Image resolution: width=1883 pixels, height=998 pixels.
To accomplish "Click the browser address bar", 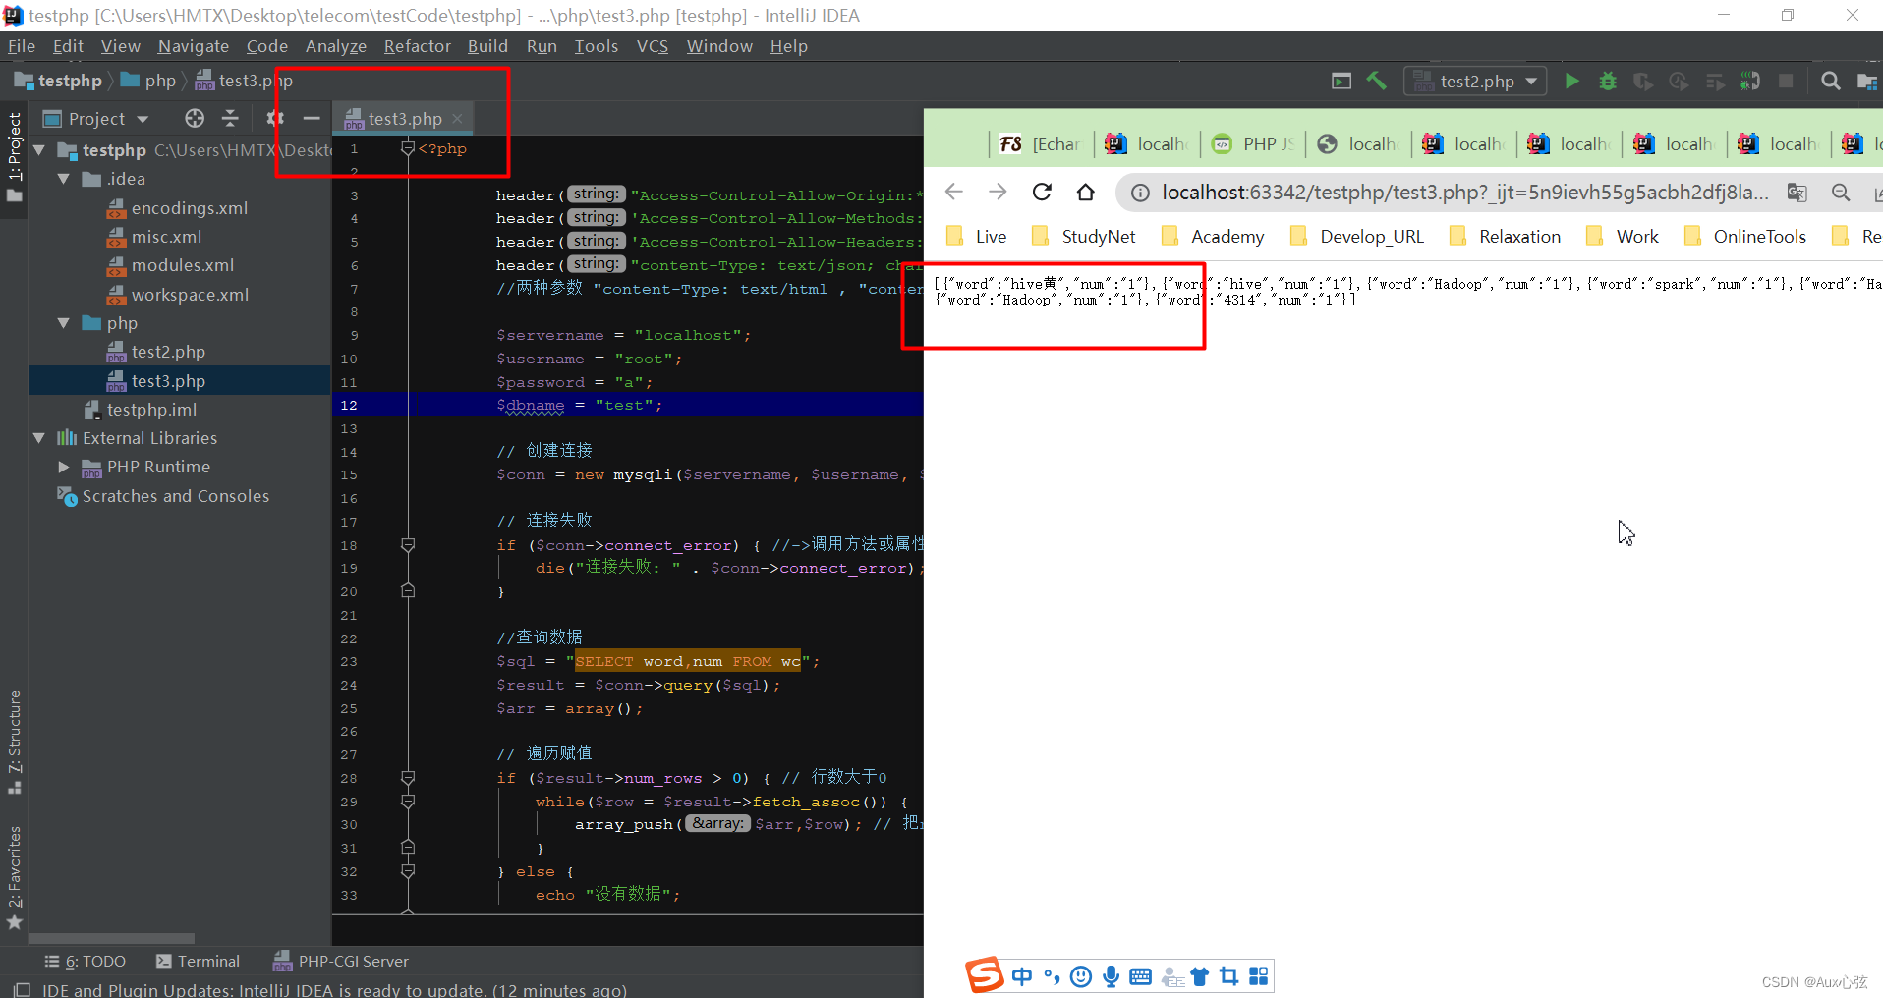I will (1425, 192).
